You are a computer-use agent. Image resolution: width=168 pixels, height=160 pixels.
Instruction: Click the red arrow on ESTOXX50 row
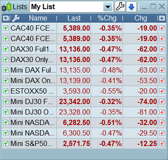[162, 91]
